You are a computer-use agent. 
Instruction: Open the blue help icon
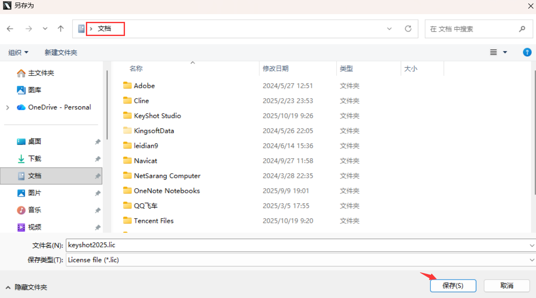coord(527,52)
